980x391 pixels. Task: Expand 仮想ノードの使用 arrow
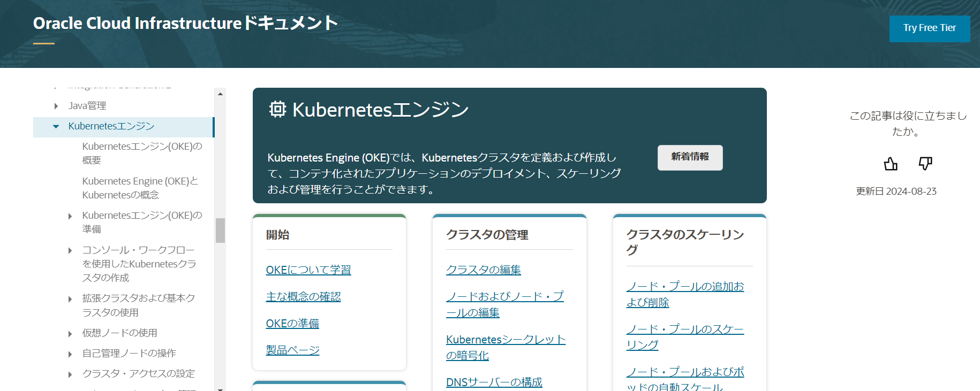[70, 334]
